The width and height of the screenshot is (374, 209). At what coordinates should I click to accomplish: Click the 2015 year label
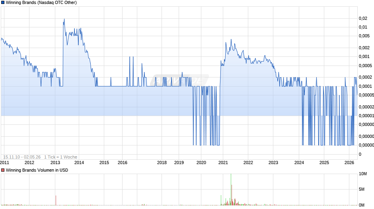(104, 163)
